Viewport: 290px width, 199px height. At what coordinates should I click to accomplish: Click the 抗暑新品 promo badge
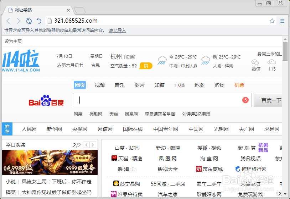tap(263, 148)
